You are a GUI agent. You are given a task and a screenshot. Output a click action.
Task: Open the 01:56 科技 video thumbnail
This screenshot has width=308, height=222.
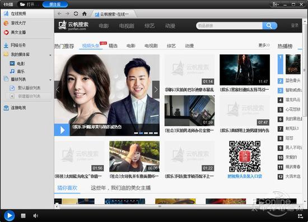click(x=80, y=156)
